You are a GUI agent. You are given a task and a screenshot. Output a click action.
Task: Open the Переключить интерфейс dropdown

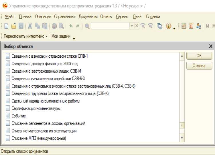pyautogui.click(x=25, y=36)
